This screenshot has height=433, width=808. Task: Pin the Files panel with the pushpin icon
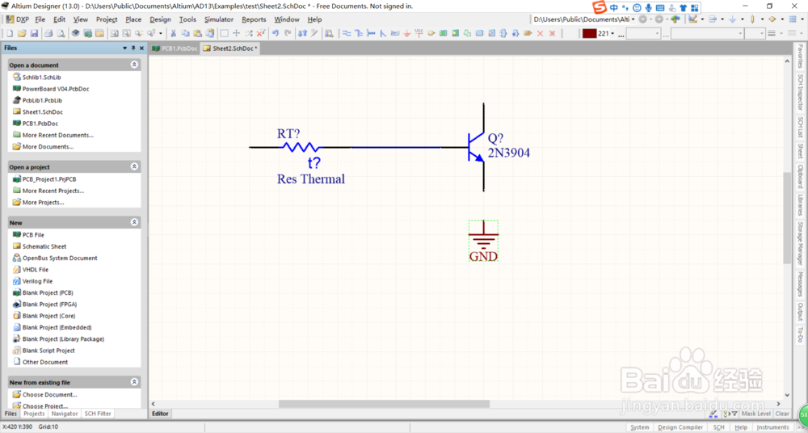click(133, 48)
